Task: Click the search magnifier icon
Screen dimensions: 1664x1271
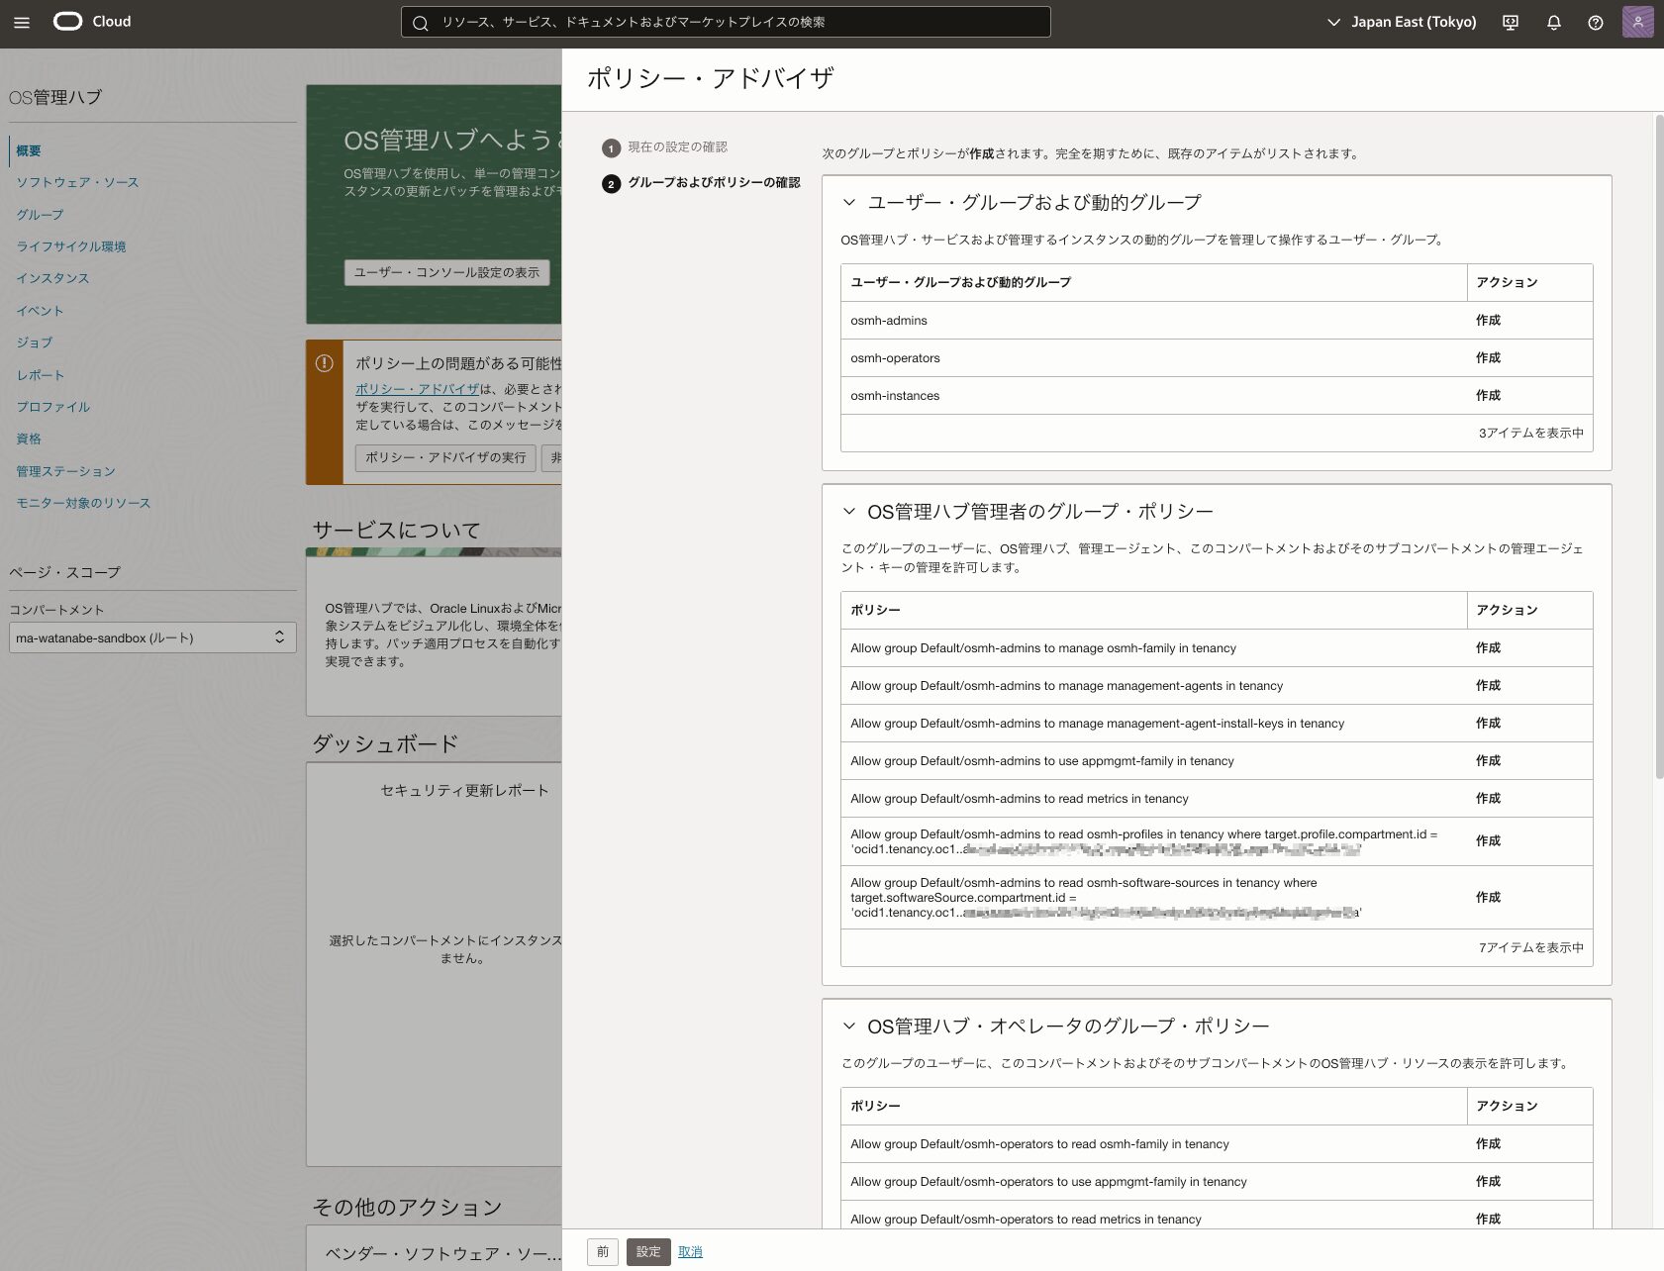Action: [421, 23]
